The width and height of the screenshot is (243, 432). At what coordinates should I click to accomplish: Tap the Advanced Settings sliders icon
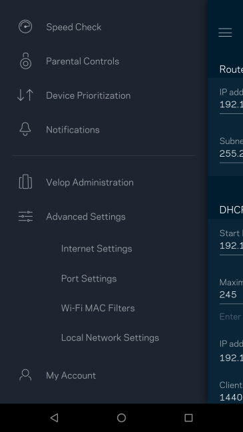click(25, 217)
